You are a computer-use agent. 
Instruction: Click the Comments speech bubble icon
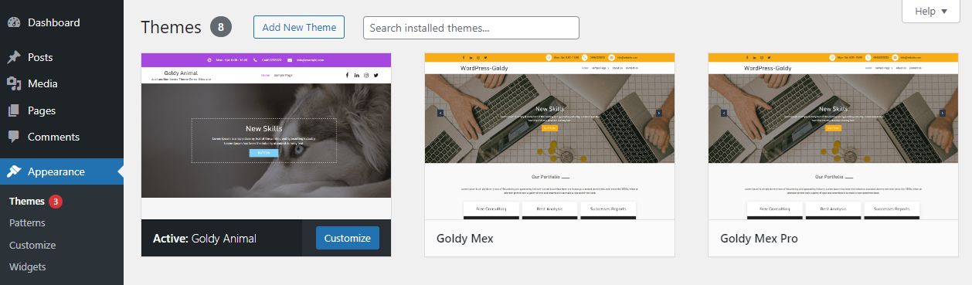point(14,137)
